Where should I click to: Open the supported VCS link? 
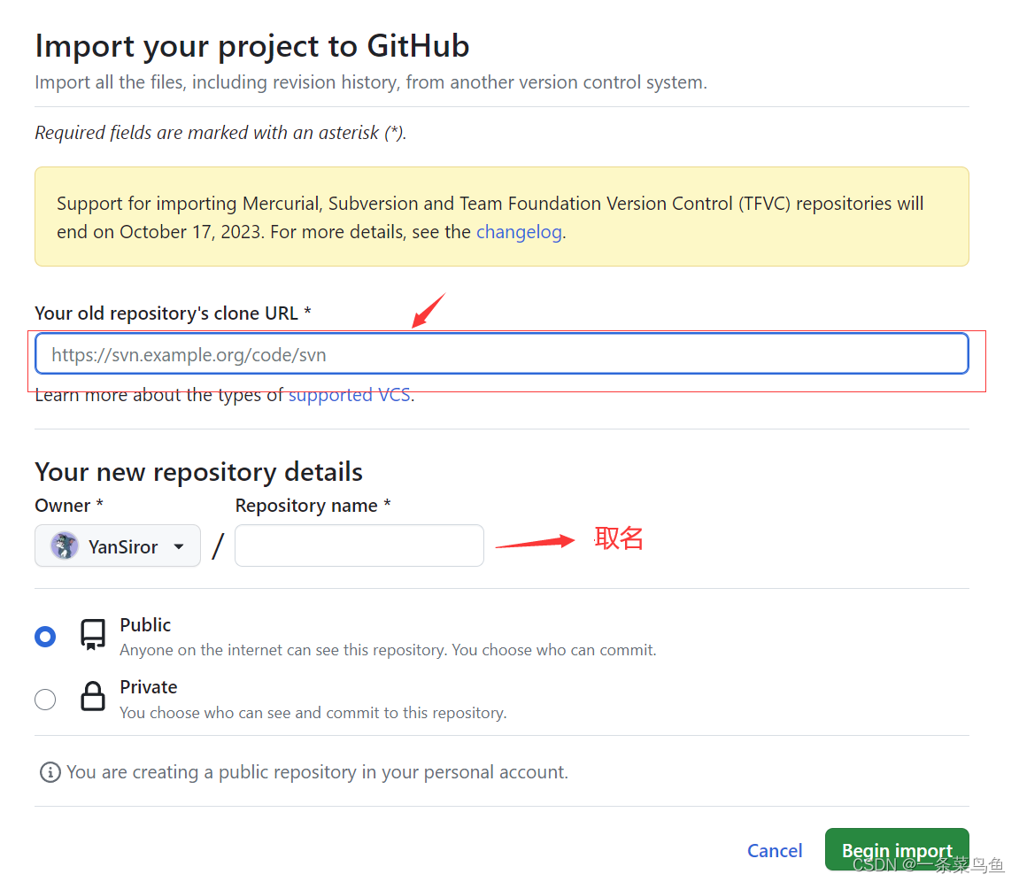[349, 394]
